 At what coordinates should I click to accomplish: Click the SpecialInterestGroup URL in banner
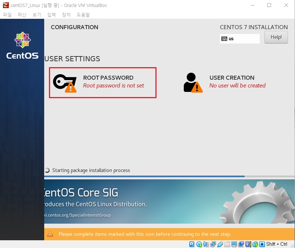[77, 215]
